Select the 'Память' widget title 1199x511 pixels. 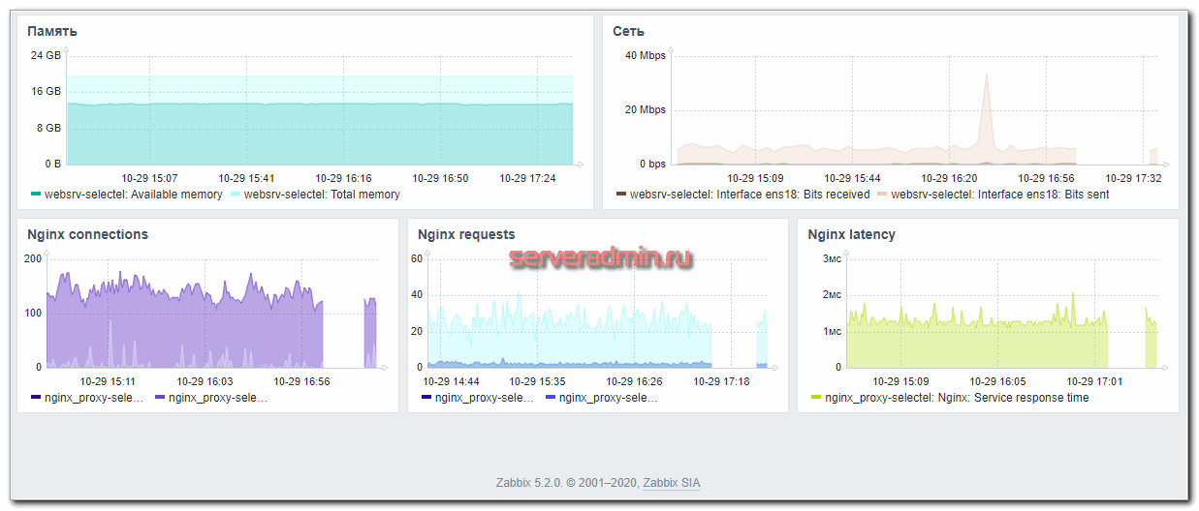52,31
